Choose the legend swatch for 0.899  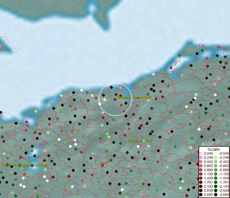pyautogui.click(x=201, y=170)
